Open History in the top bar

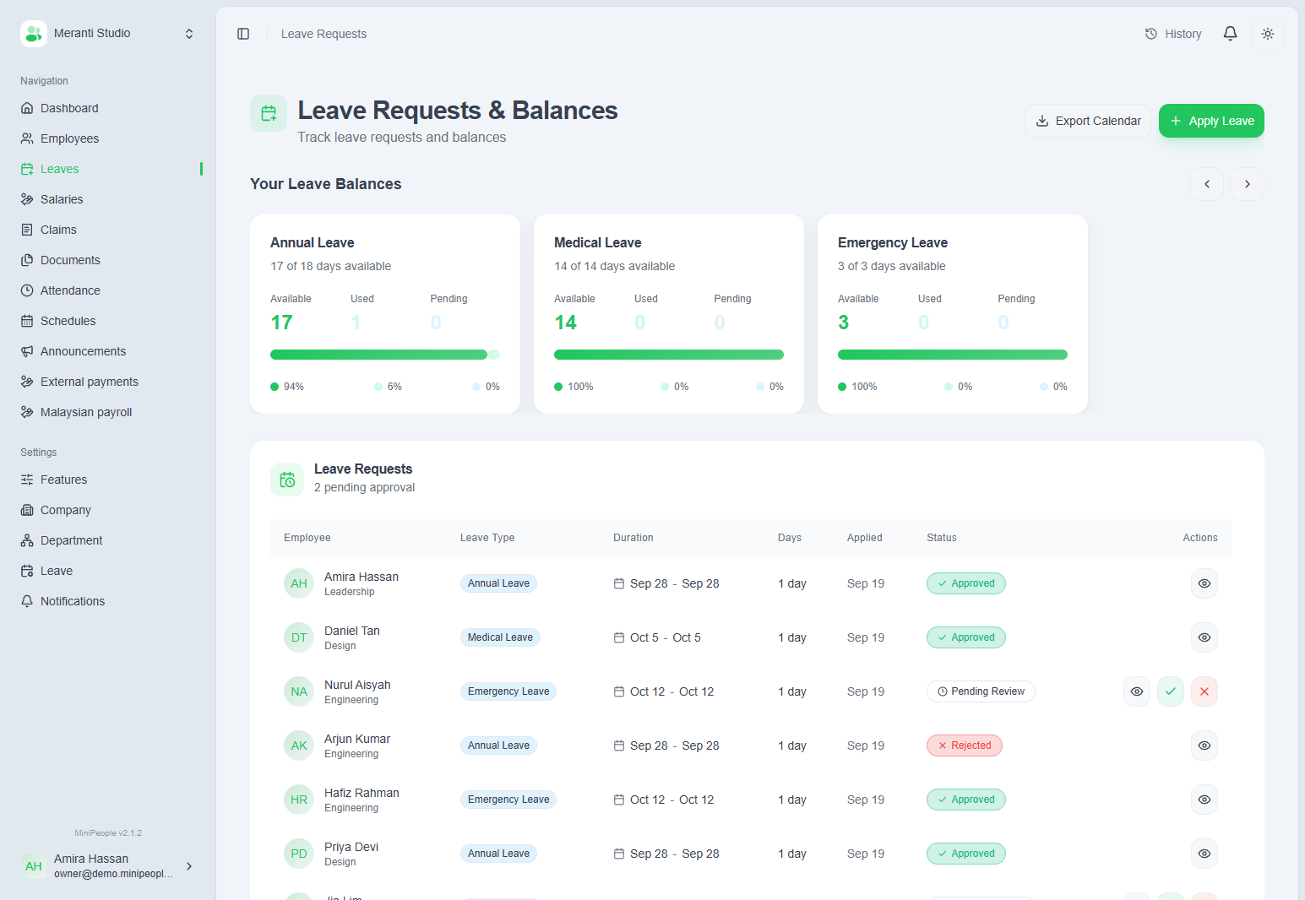(x=1173, y=34)
